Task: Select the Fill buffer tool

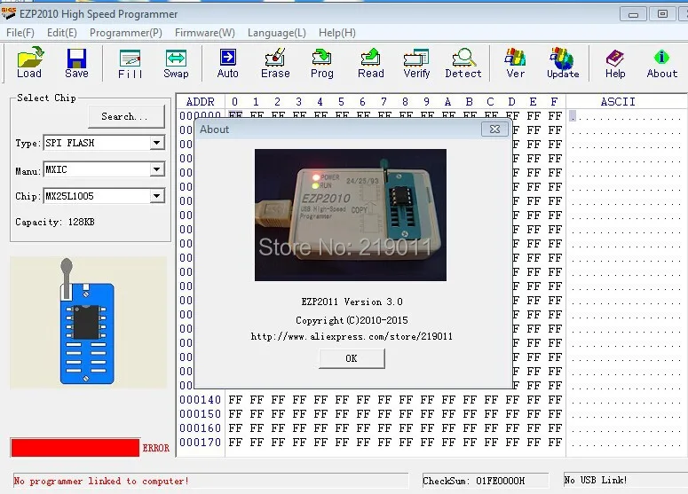Action: coord(130,64)
